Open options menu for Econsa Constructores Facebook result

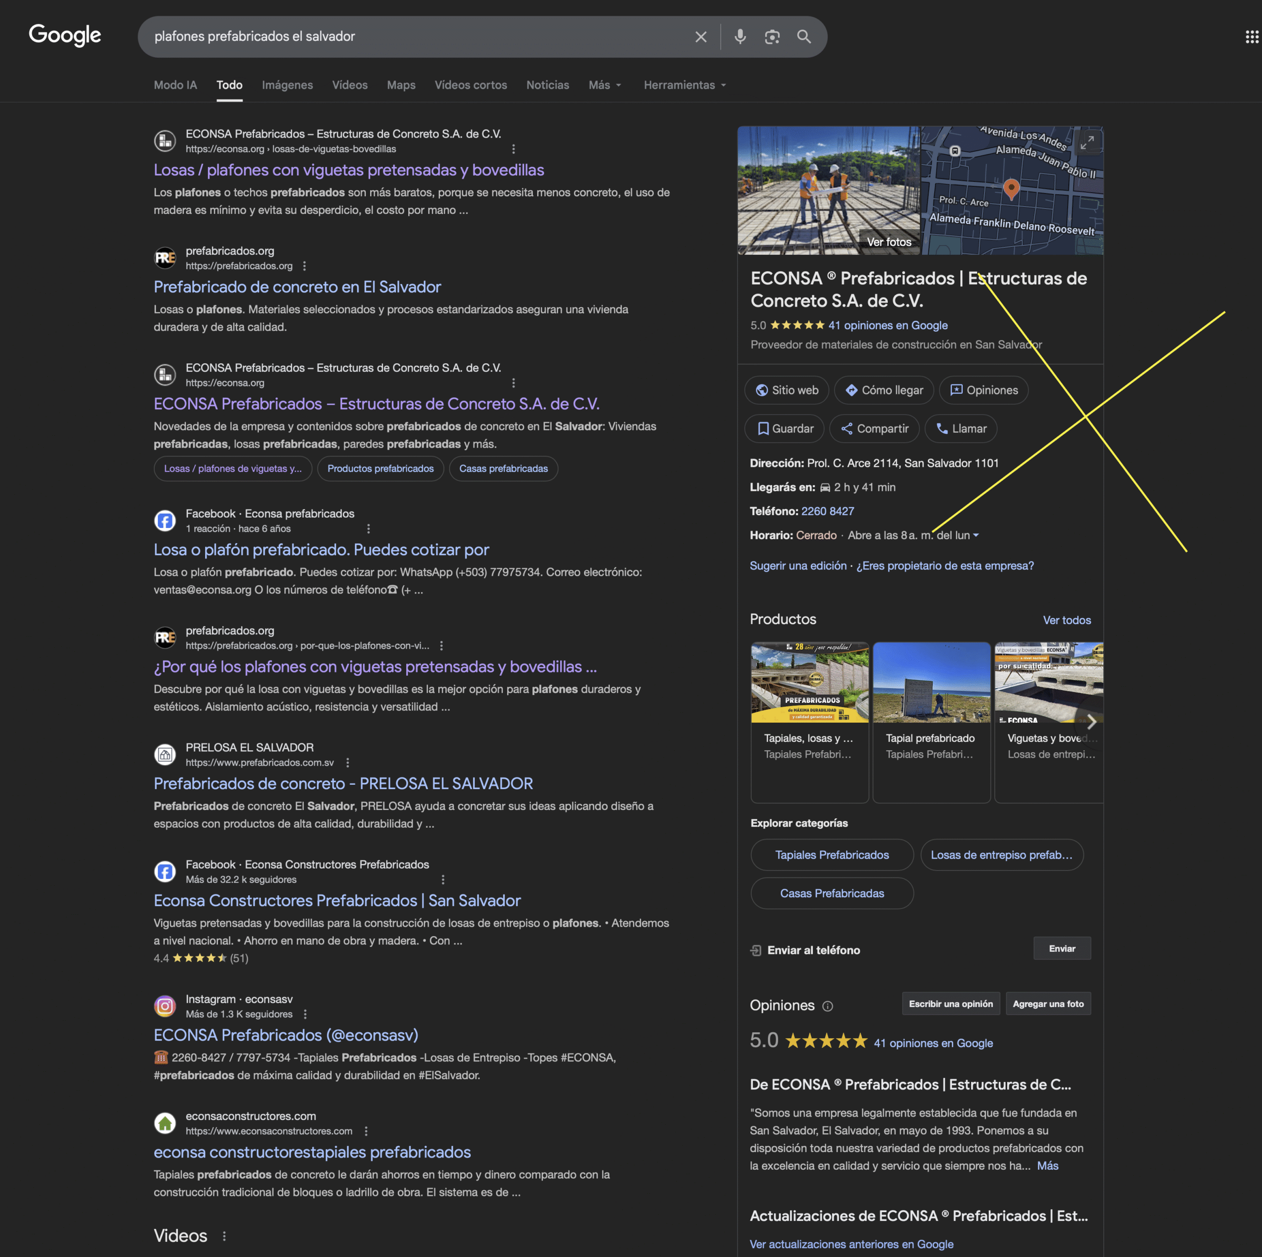click(443, 879)
